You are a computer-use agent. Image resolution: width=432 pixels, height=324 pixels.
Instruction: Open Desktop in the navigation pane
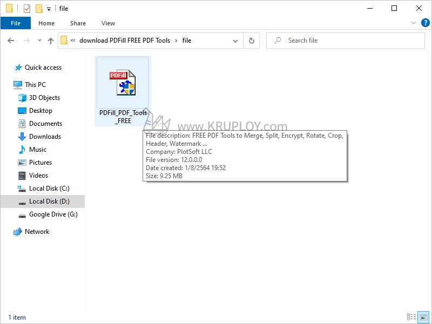(x=40, y=111)
